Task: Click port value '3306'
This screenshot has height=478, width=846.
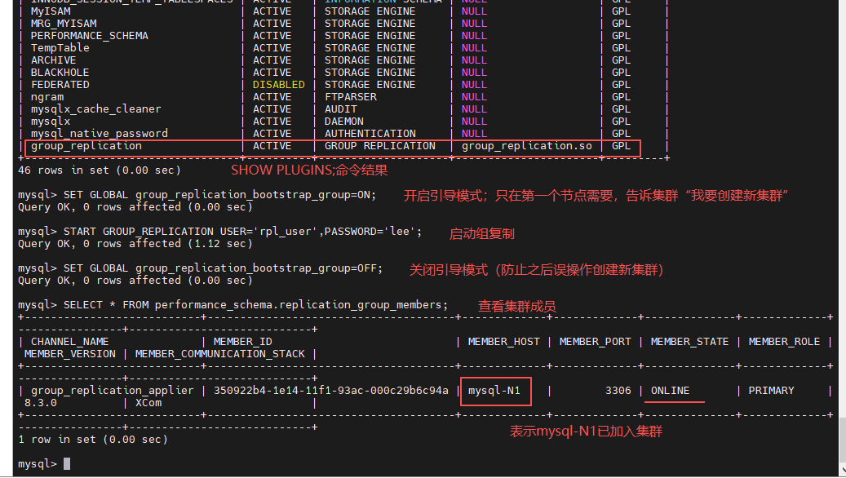Action: [x=618, y=391]
